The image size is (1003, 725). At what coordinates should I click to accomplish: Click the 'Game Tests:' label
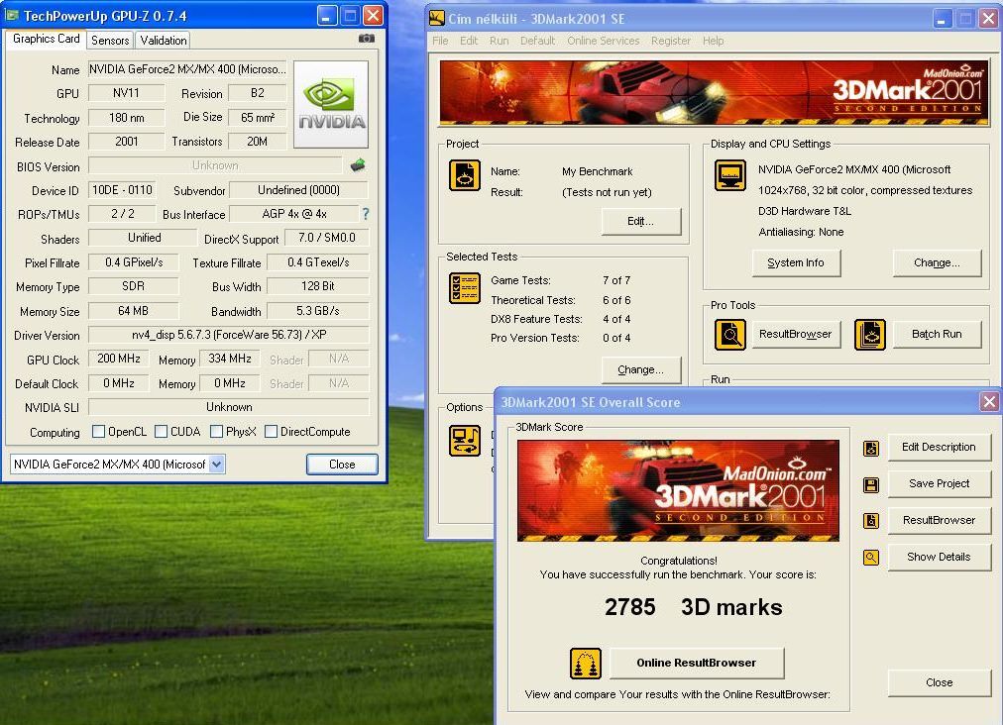[x=520, y=280]
